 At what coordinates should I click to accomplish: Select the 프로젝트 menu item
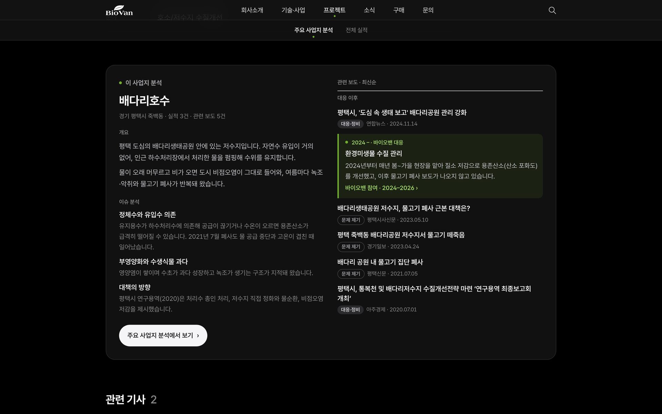coord(334,10)
